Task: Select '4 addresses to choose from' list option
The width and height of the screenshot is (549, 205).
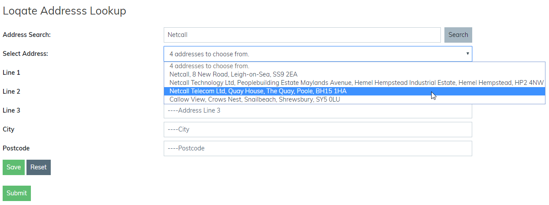Action: coord(209,66)
